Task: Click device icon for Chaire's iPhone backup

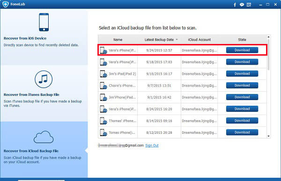Action: coord(104,86)
